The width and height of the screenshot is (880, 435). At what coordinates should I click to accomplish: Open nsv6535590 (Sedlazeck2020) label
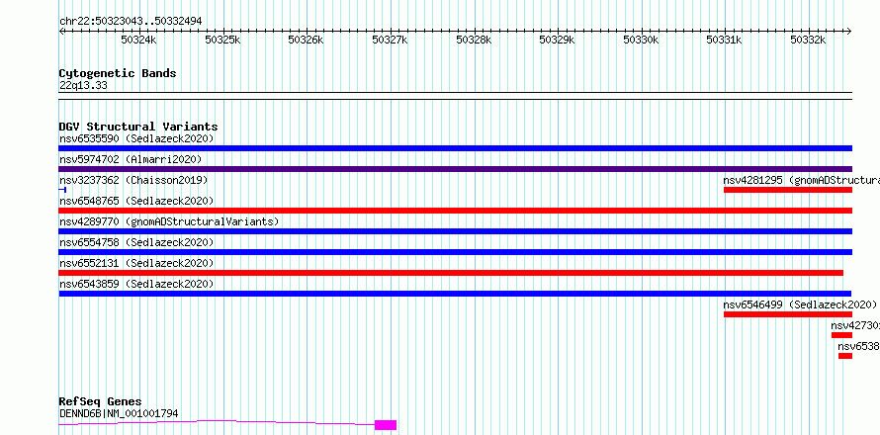click(x=136, y=138)
